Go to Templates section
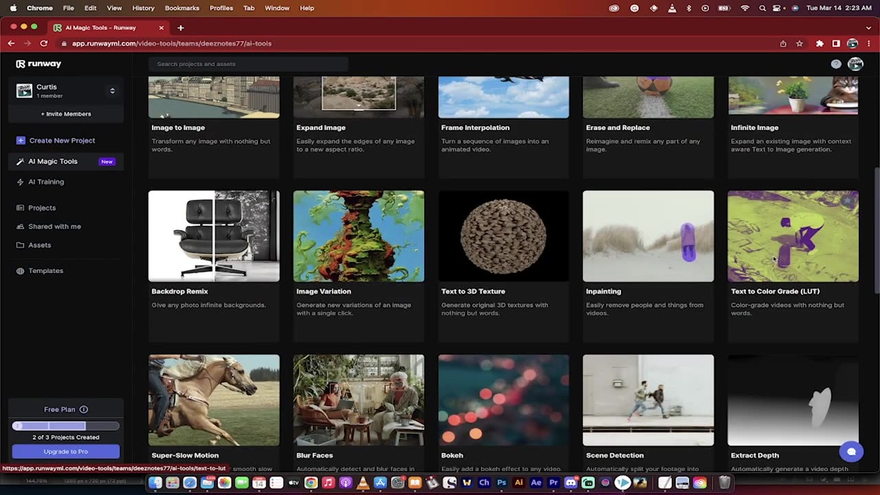 pyautogui.click(x=46, y=271)
